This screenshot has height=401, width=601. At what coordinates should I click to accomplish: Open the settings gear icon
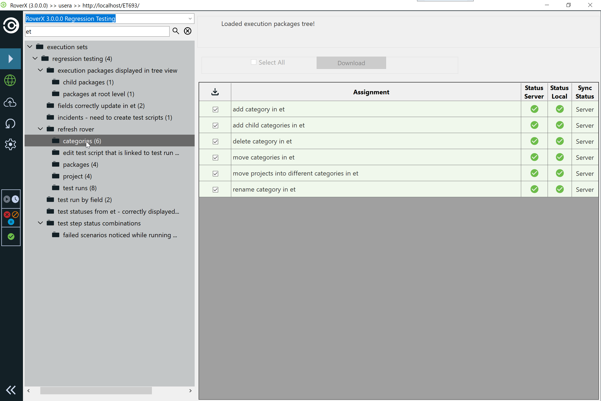pos(10,144)
